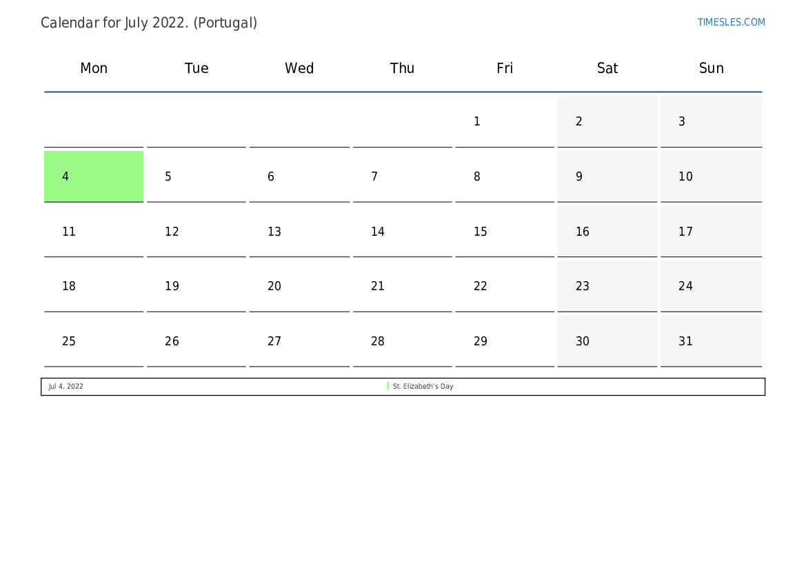Pick Monday July 25
The width and height of the screenshot is (806, 570).
(x=94, y=341)
